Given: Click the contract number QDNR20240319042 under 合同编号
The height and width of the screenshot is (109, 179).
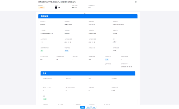Looking at the screenshot, I should pos(118,25).
